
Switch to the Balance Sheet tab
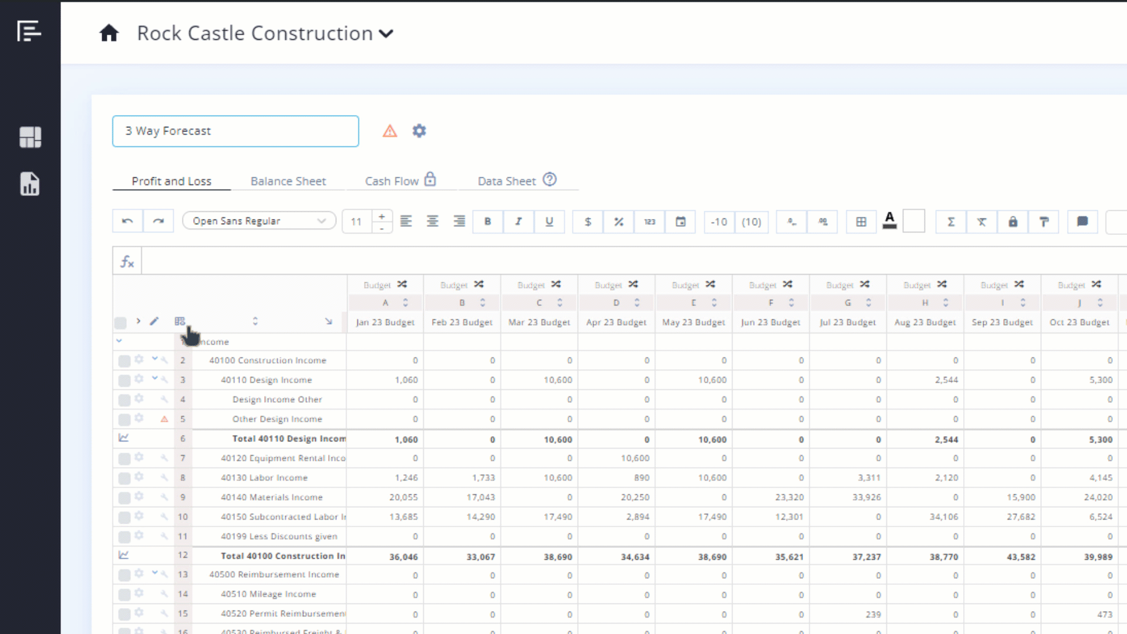click(x=288, y=181)
